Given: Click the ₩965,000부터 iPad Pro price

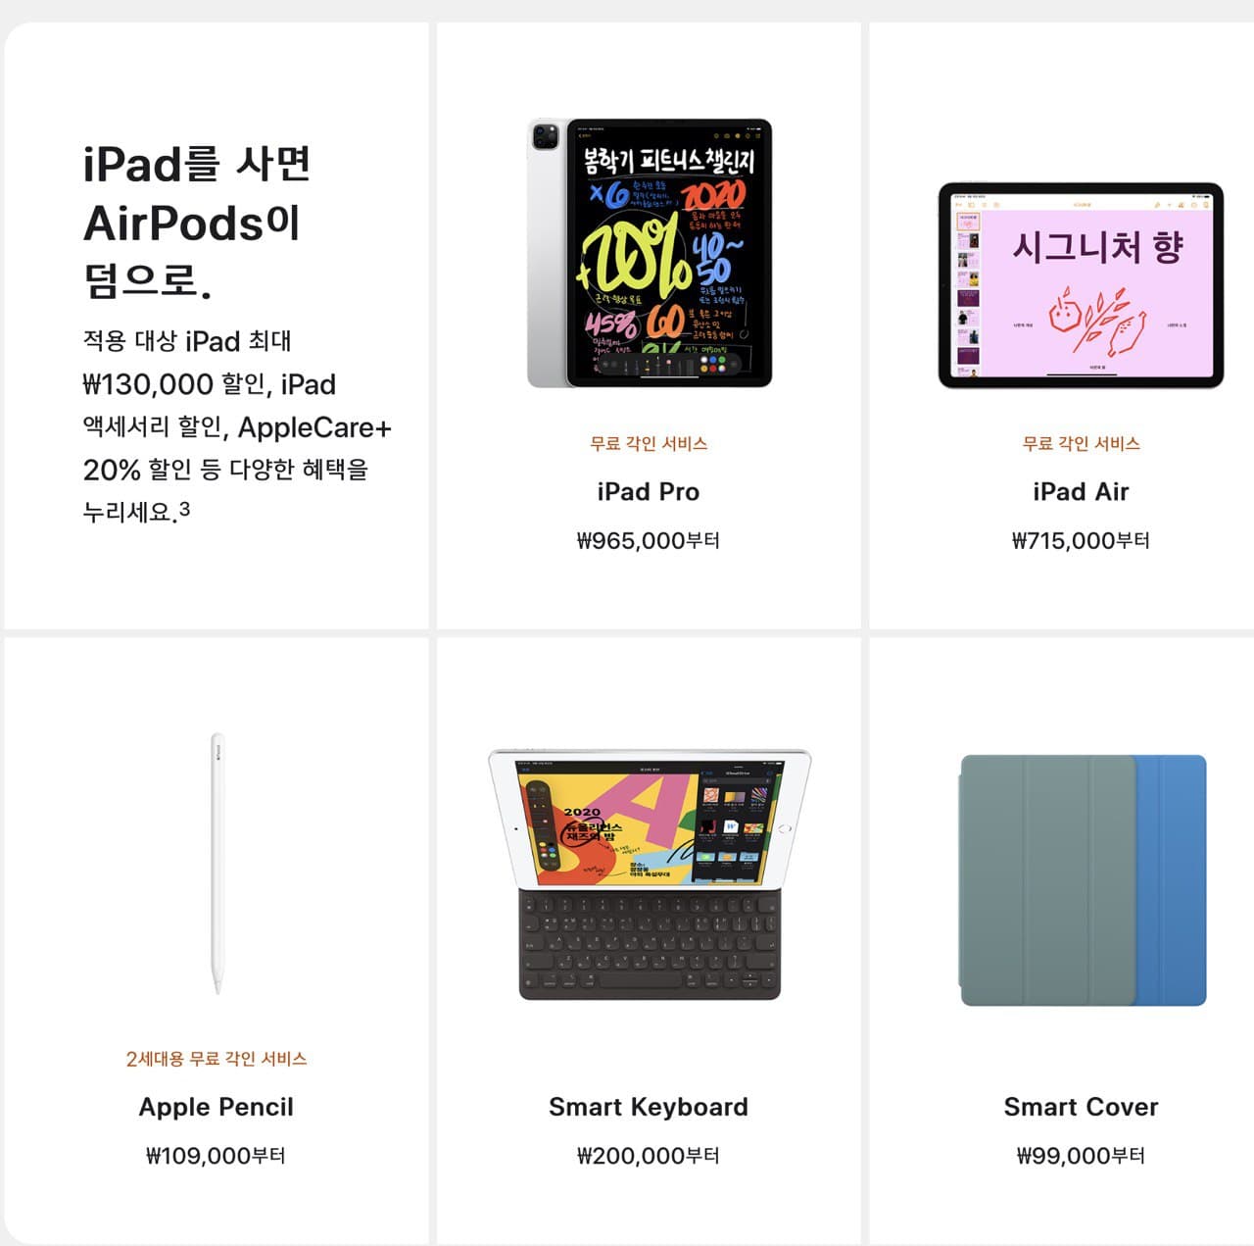Looking at the screenshot, I should [649, 540].
